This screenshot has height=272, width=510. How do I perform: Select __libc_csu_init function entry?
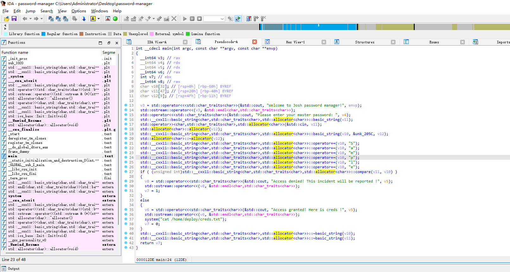pyautogui.click(x=59, y=169)
